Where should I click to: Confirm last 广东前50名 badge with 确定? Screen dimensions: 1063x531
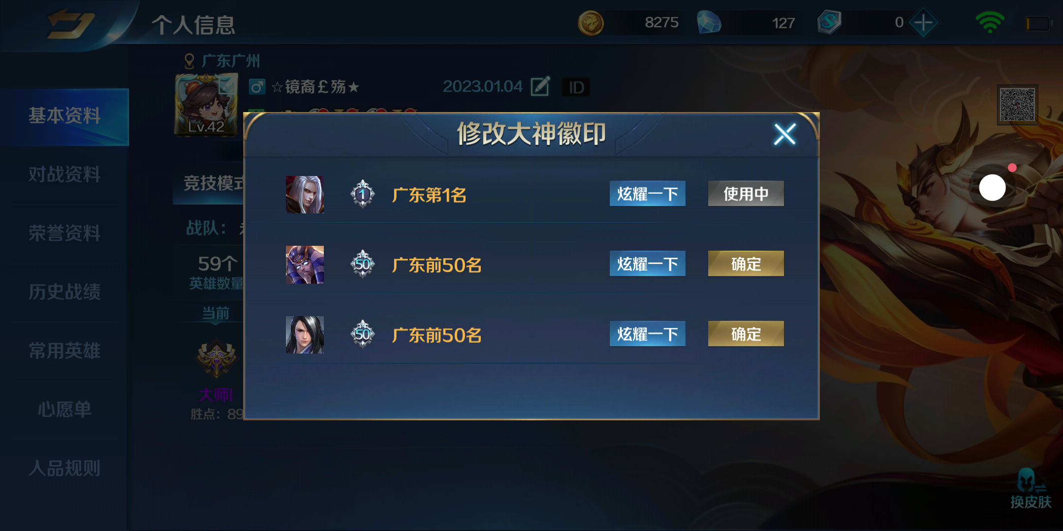click(746, 334)
